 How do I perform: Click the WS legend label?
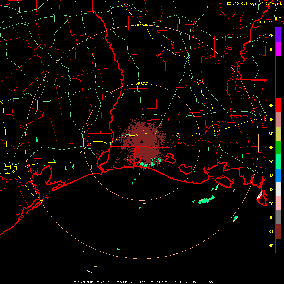click(271, 176)
